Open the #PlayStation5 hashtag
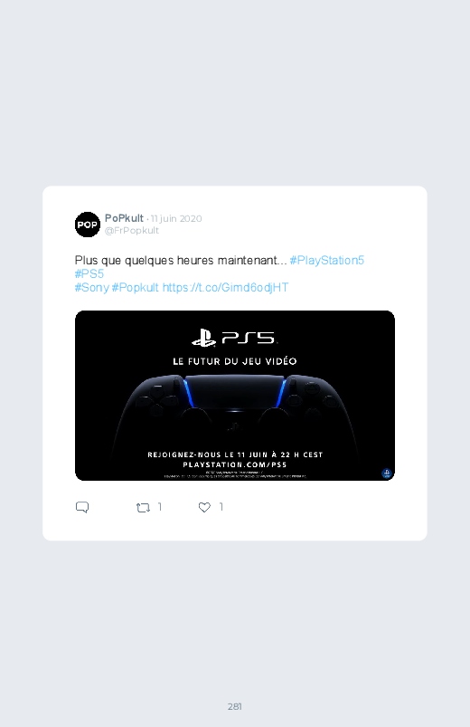The width and height of the screenshot is (470, 727). click(327, 260)
